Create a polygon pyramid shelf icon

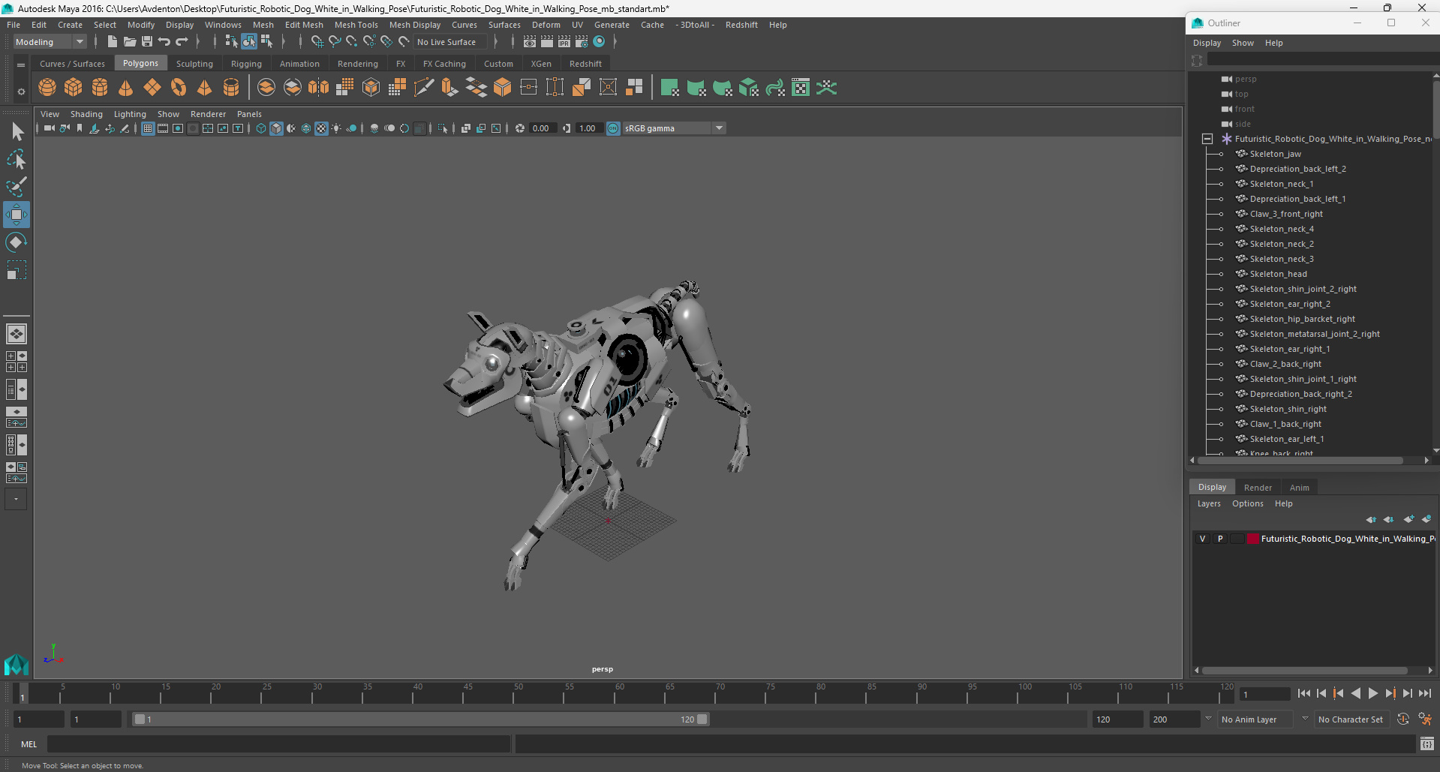click(x=205, y=88)
